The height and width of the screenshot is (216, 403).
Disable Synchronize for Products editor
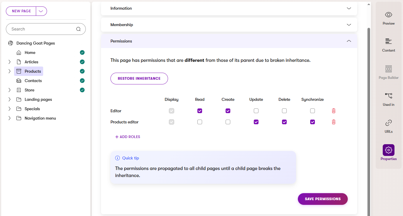pos(313,122)
